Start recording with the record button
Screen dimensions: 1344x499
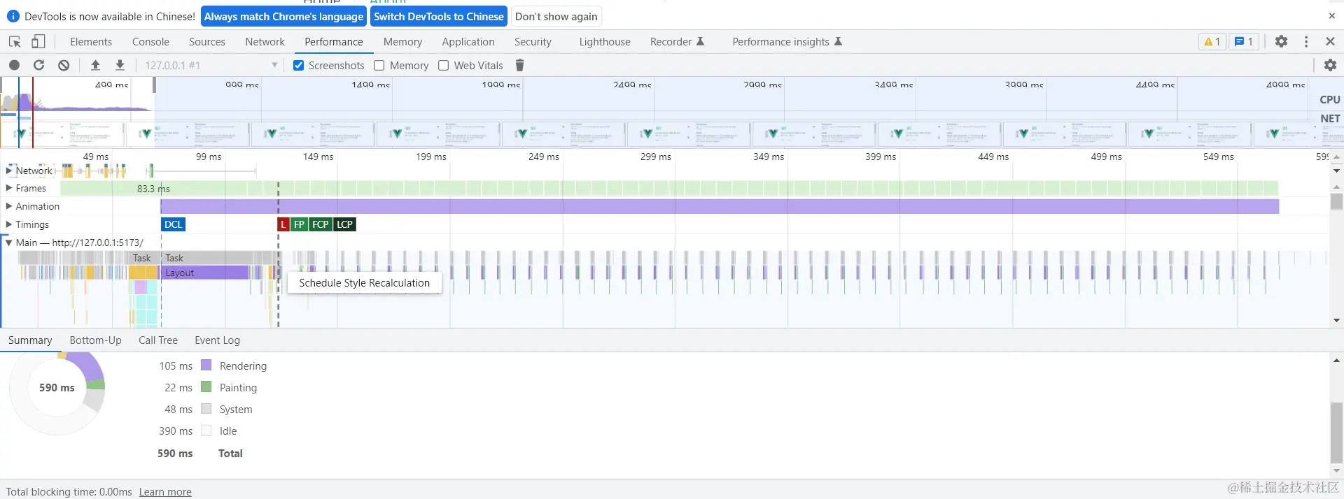[x=14, y=65]
